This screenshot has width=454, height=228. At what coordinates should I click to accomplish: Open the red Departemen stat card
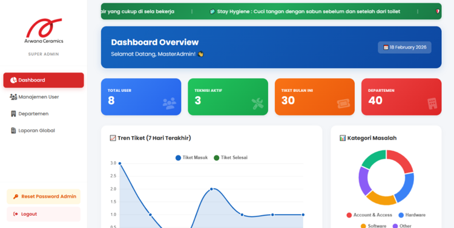(401, 97)
